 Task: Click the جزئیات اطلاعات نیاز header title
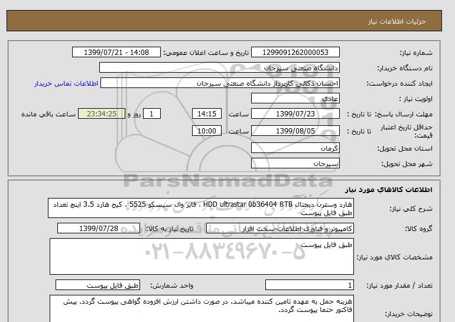coord(396,21)
